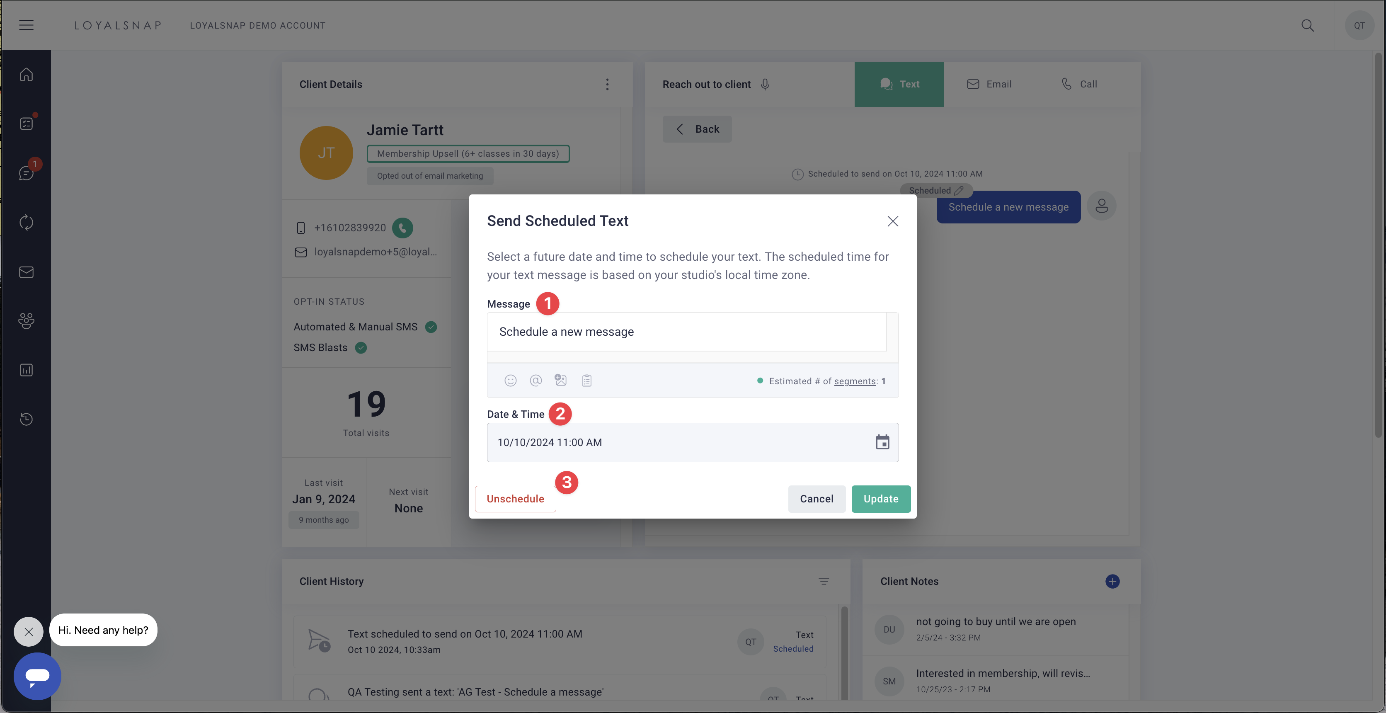Image resolution: width=1386 pixels, height=713 pixels.
Task: Click the emoji picker icon in message toolbar
Action: click(510, 381)
